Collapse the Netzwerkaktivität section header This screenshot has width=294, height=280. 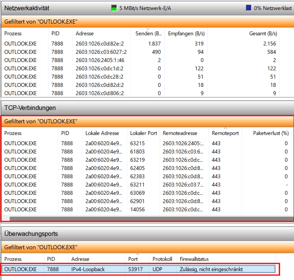147,8
